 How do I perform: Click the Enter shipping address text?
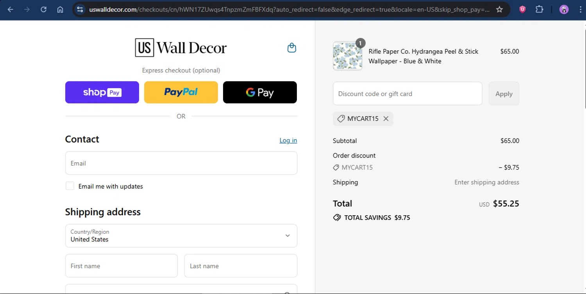487,182
